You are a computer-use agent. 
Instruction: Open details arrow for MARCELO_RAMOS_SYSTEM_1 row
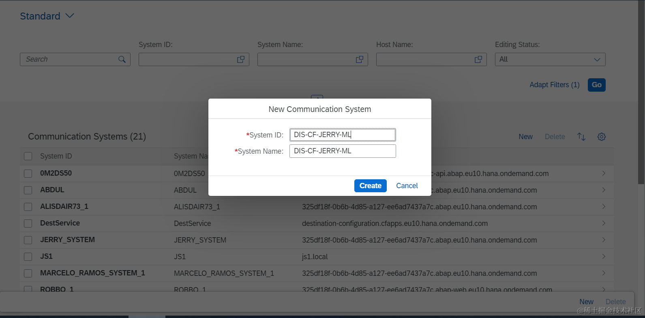[604, 273]
